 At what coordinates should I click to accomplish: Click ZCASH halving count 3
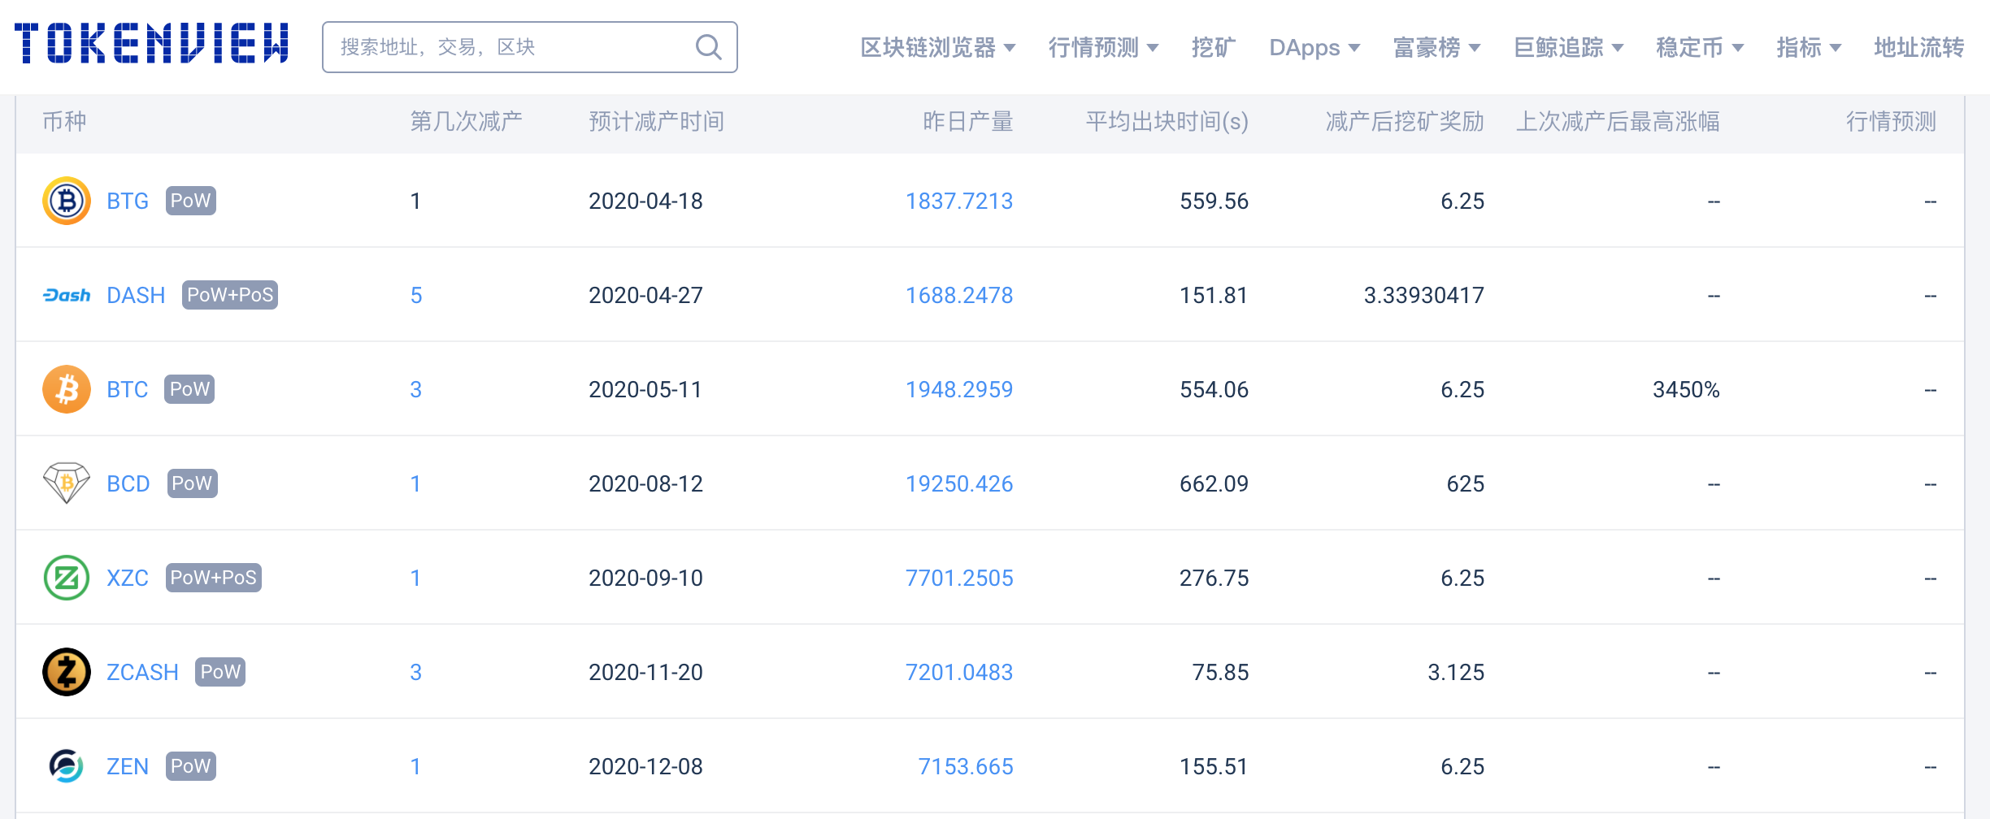[x=416, y=672]
